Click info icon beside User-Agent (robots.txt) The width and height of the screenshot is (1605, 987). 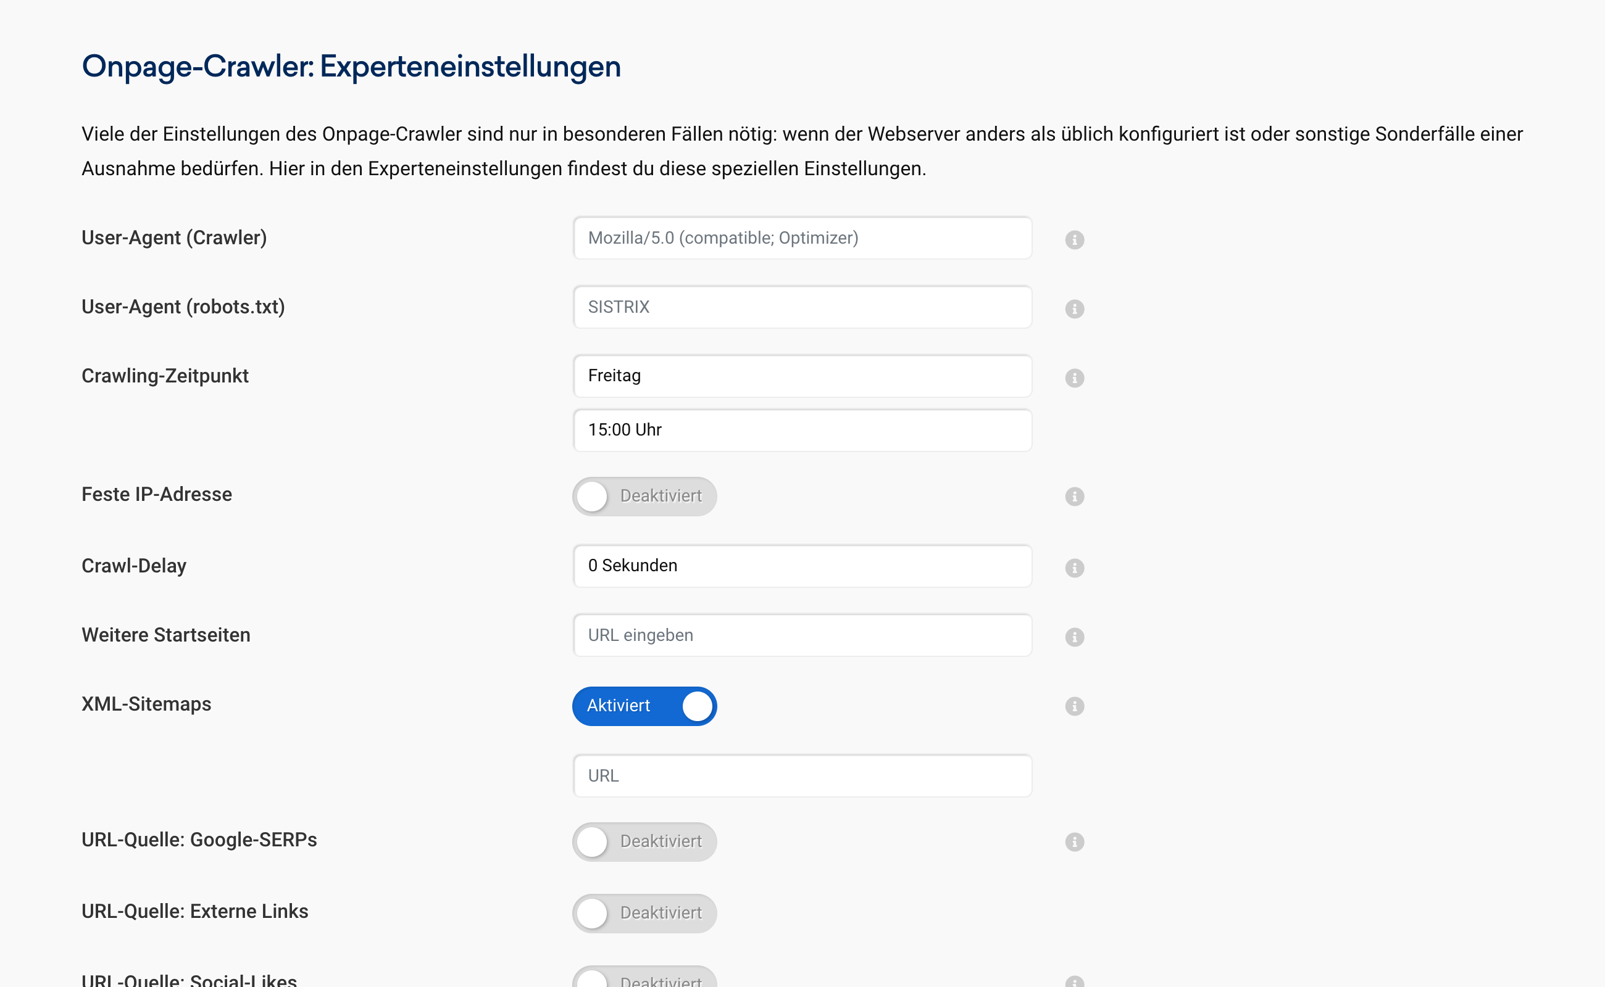(1074, 309)
